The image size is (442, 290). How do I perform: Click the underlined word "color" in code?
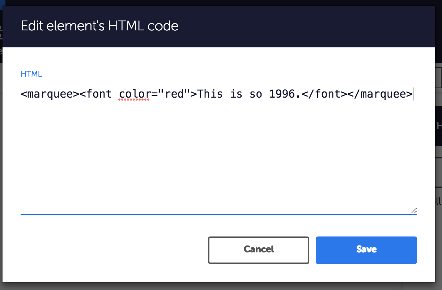click(134, 94)
